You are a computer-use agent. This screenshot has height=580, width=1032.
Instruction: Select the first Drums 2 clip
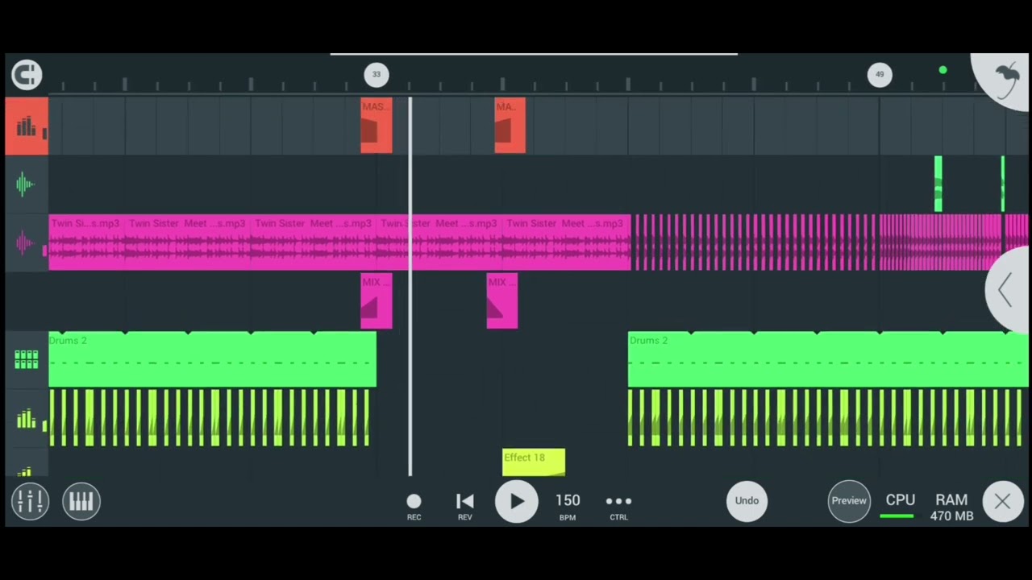212,359
